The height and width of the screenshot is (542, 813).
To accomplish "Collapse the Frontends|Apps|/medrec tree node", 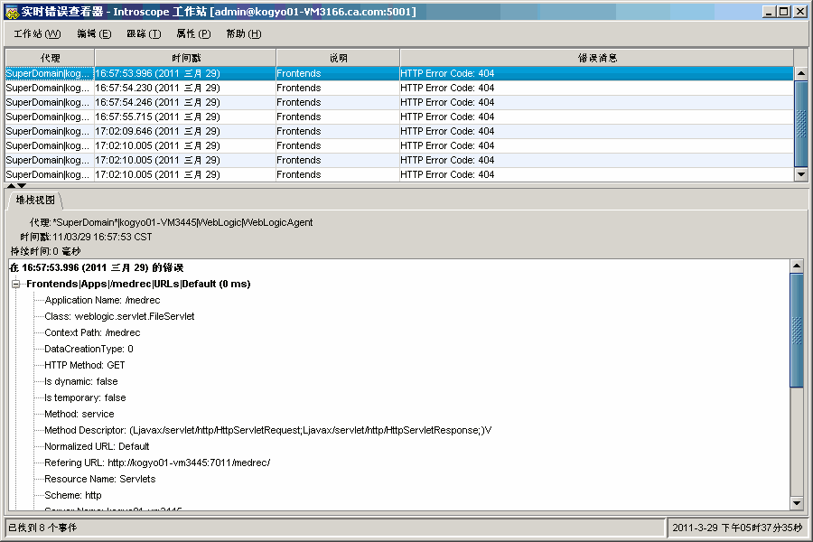I will [x=16, y=284].
